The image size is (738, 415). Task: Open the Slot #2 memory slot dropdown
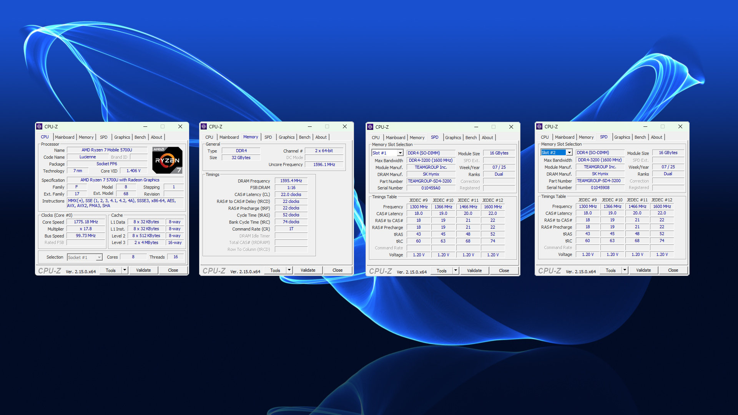point(569,152)
